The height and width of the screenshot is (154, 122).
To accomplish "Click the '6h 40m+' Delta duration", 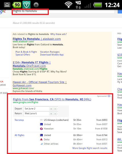I will pos(78,140).
